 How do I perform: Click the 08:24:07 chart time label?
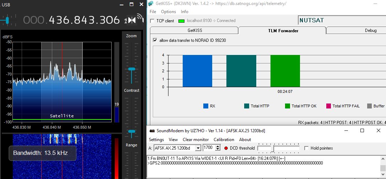coord(285,91)
